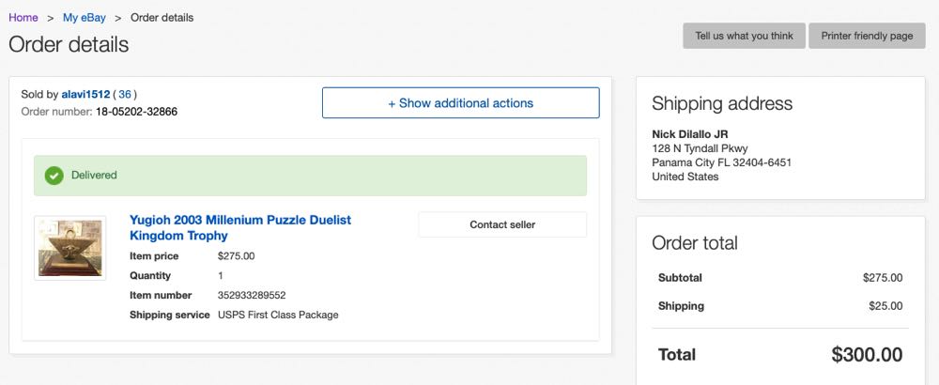This screenshot has height=385, width=939.
Task: Click USPS First Class Package shipping service
Action: (277, 316)
